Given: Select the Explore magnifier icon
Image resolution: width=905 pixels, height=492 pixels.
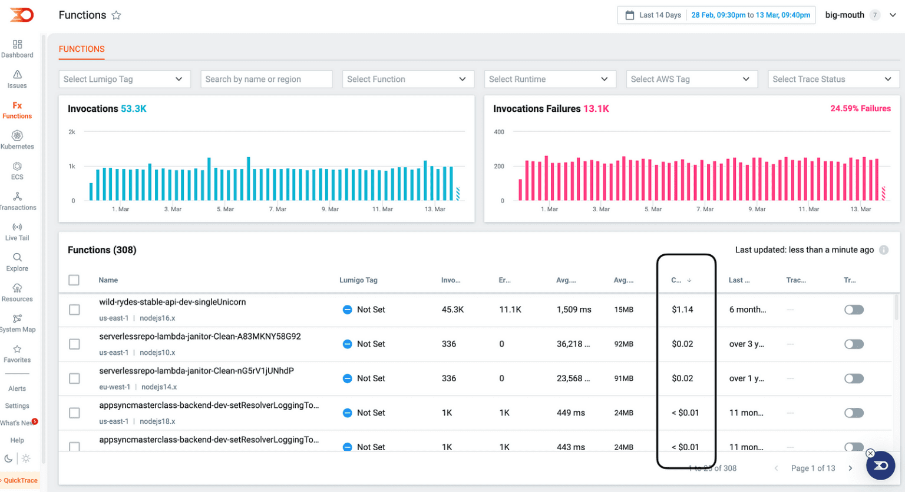Looking at the screenshot, I should pyautogui.click(x=17, y=262).
